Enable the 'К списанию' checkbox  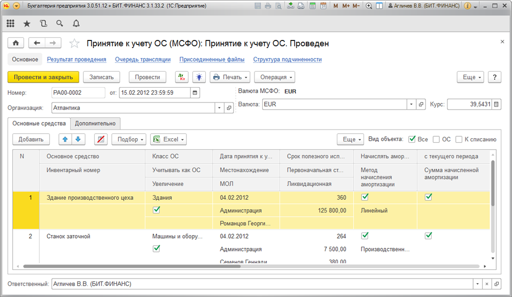459,139
